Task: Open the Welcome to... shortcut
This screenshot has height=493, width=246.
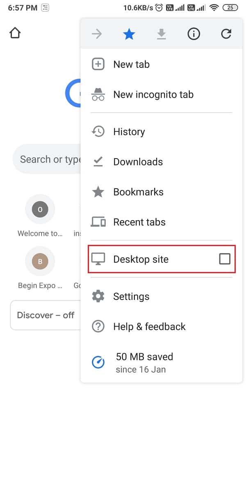Action: coord(40,209)
